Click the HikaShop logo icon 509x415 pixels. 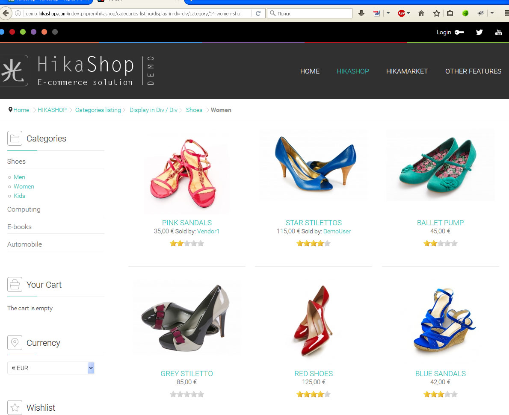click(x=13, y=71)
